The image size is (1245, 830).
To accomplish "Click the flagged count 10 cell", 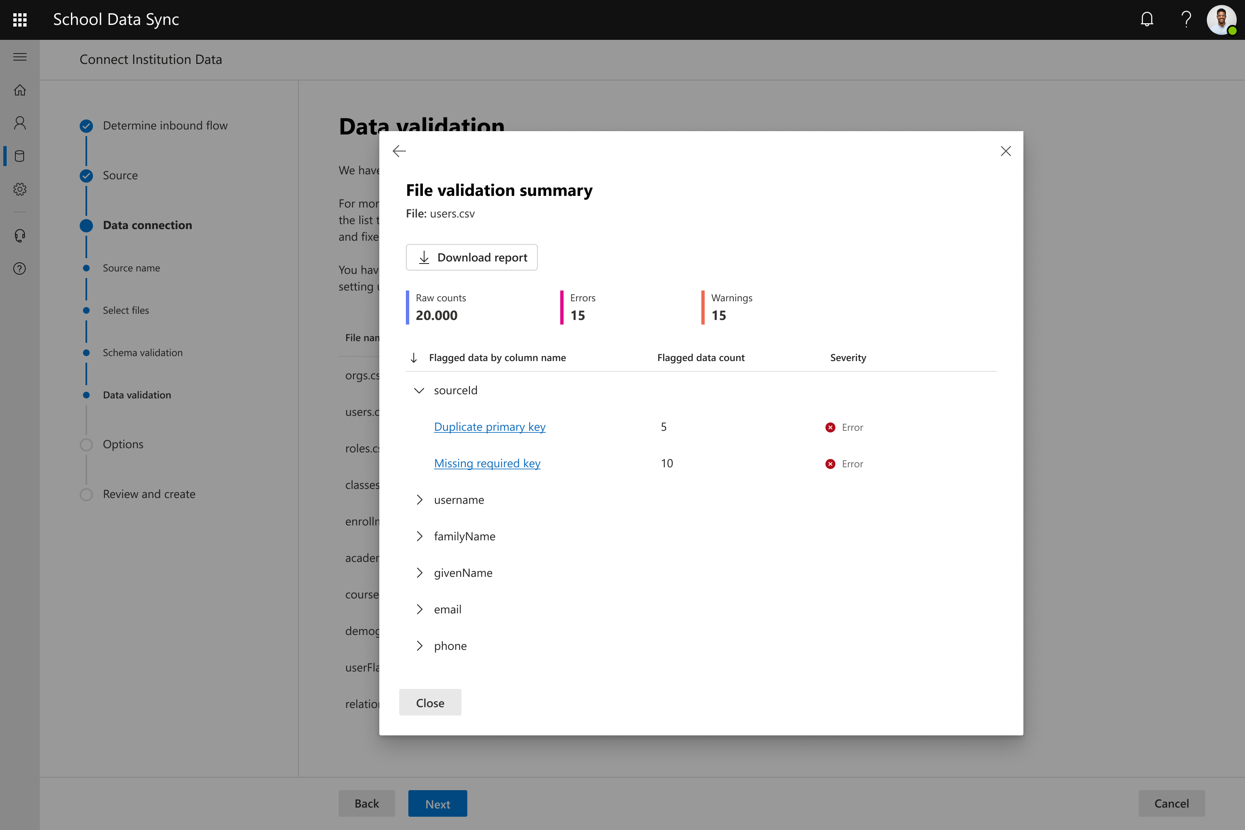I will 667,463.
